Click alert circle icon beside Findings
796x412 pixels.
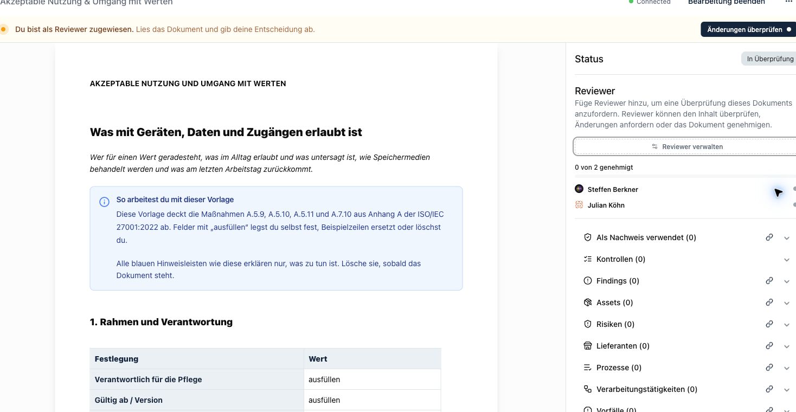click(x=587, y=281)
